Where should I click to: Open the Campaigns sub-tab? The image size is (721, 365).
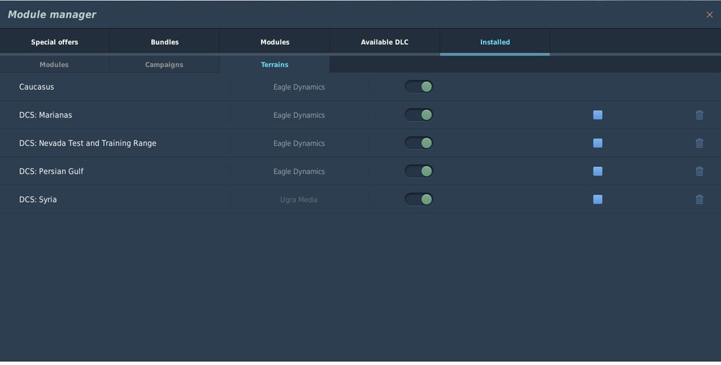pyautogui.click(x=164, y=65)
